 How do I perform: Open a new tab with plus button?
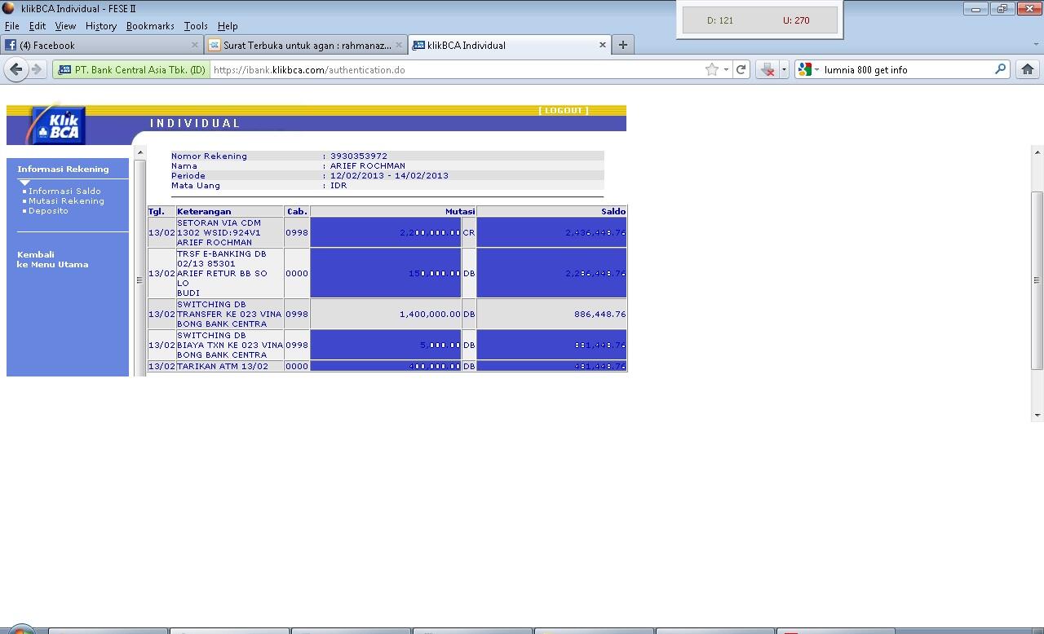click(623, 45)
